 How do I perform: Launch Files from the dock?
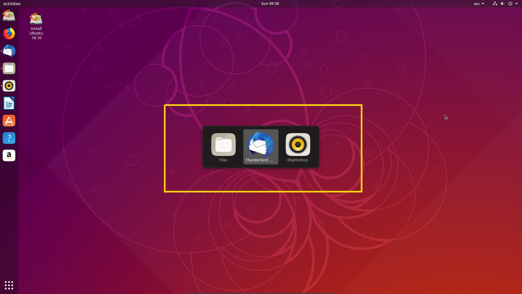9,69
